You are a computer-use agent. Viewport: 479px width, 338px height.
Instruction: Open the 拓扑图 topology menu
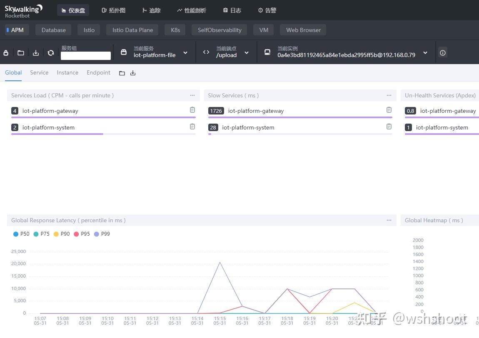[x=114, y=10]
